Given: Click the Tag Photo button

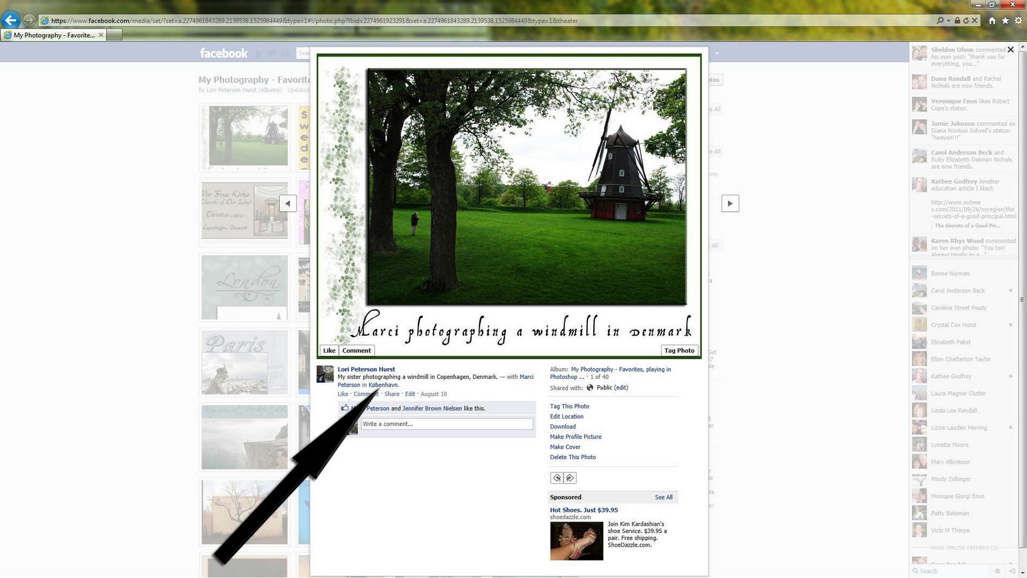Looking at the screenshot, I should coord(679,350).
